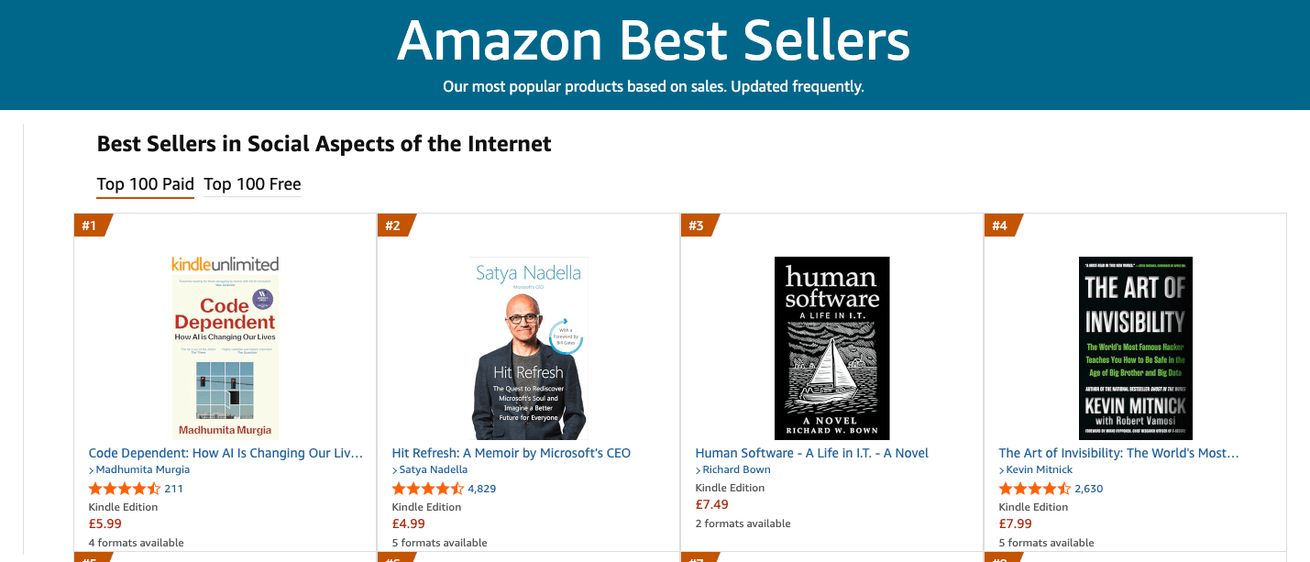This screenshot has width=1310, height=562.
Task: Visit author Madhumita Murgia's page
Action: click(x=142, y=470)
